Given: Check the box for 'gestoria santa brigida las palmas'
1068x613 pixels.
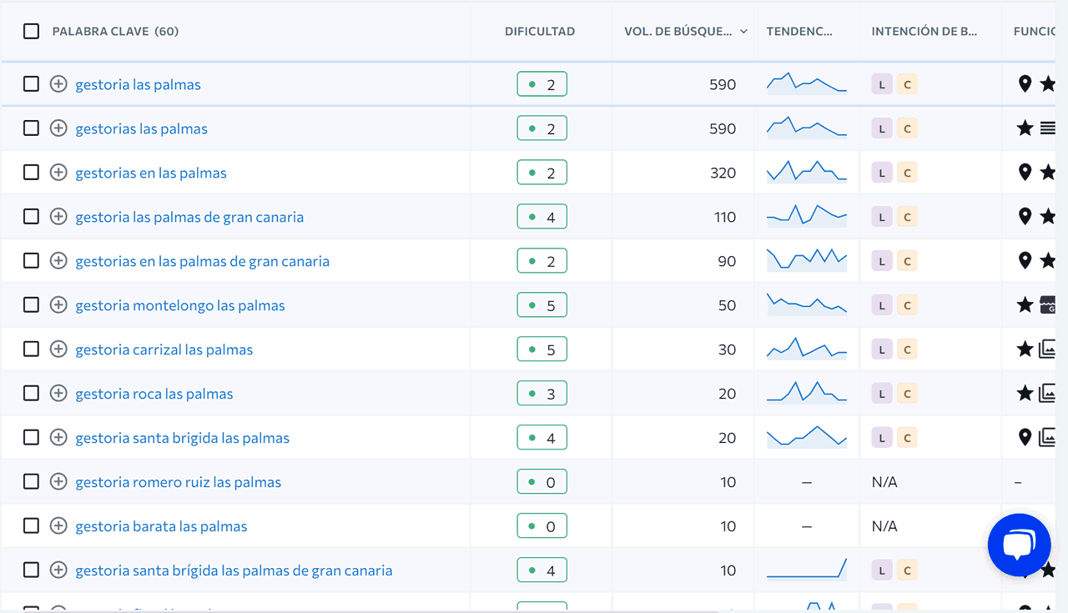Looking at the screenshot, I should click(31, 438).
